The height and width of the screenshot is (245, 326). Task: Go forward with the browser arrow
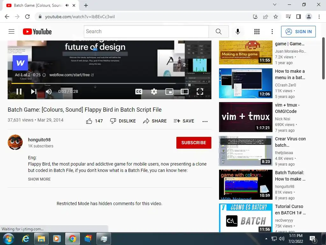[x=17, y=17]
